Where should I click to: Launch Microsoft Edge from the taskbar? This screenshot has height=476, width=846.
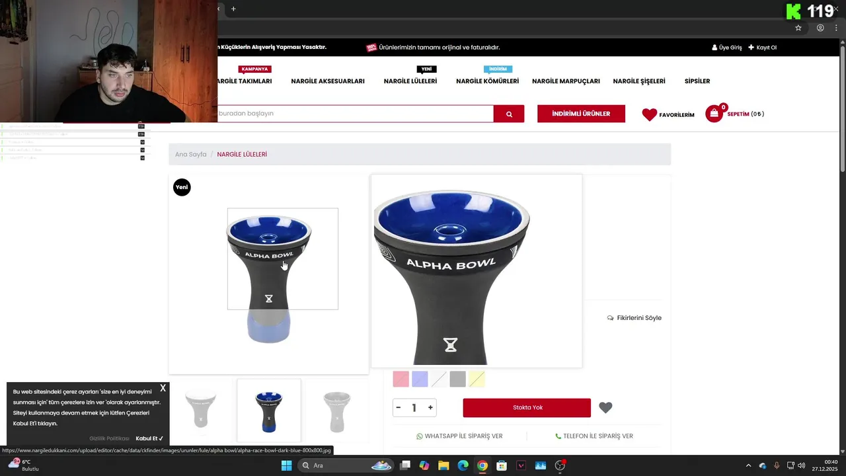tap(463, 465)
